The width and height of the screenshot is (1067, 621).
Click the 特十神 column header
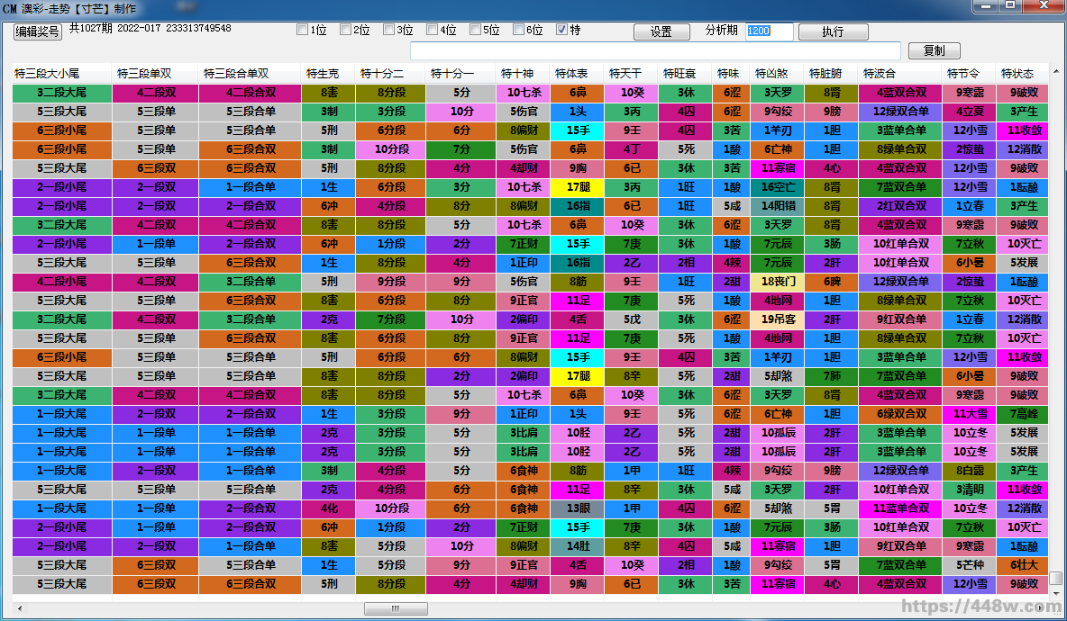pos(521,73)
